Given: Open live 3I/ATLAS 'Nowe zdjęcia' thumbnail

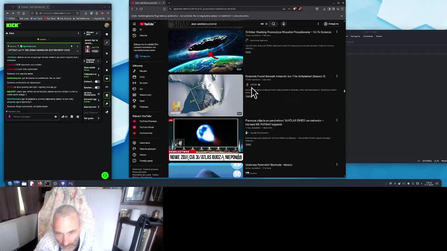Looking at the screenshot, I should (206, 139).
